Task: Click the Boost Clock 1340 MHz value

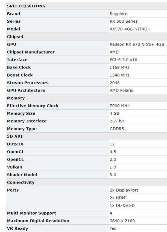Action: (x=120, y=75)
